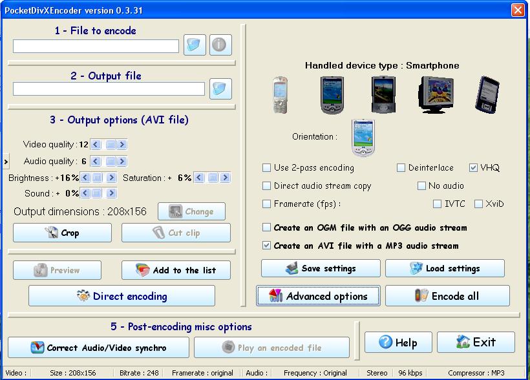Click the Sound middle grip button
The height and width of the screenshot is (380, 530).
[x=97, y=193]
